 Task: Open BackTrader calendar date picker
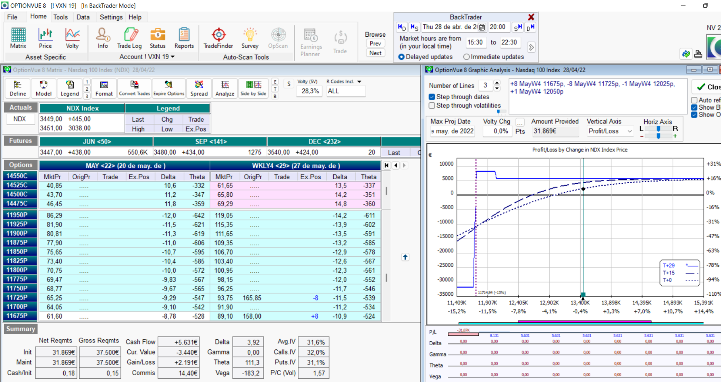[482, 27]
